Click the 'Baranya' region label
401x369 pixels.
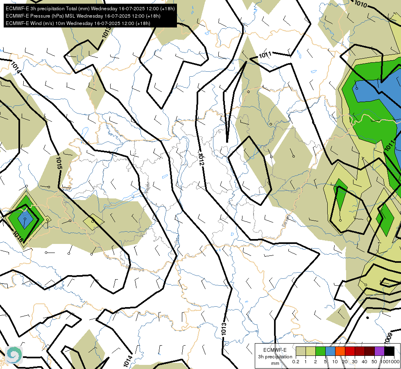(x=135, y=268)
